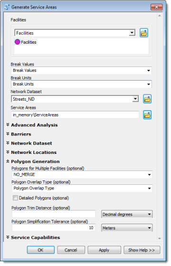Expand the Barriers section
This screenshot has height=266, width=171.
(8, 134)
